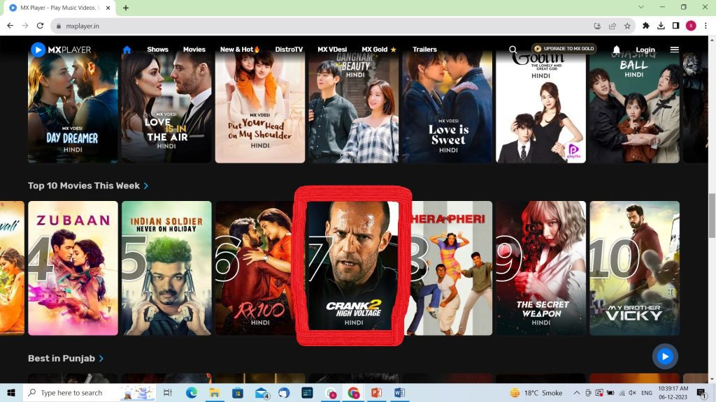This screenshot has width=716, height=402.
Task: Open File Explorer from the taskbar
Action: coord(214,392)
